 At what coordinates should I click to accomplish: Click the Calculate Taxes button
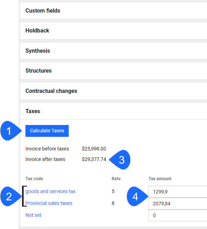click(x=47, y=131)
